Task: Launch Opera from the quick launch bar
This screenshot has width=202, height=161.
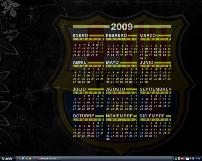Action: pos(20,159)
